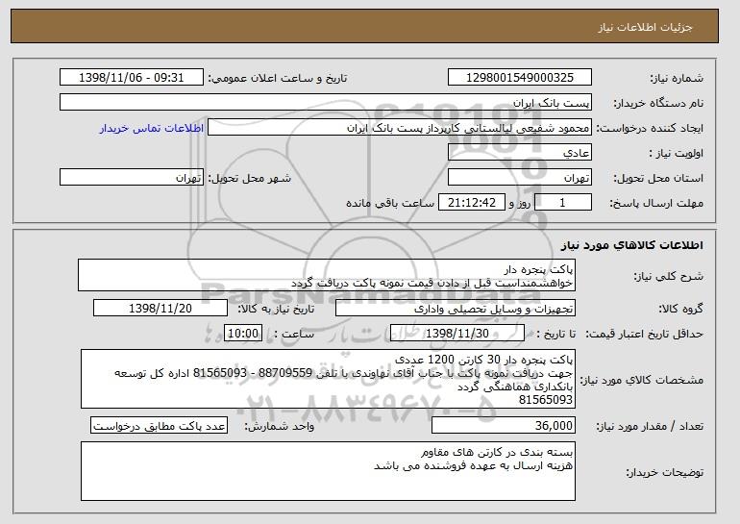
Task: Click the priority field عادی
Action: pos(520,153)
